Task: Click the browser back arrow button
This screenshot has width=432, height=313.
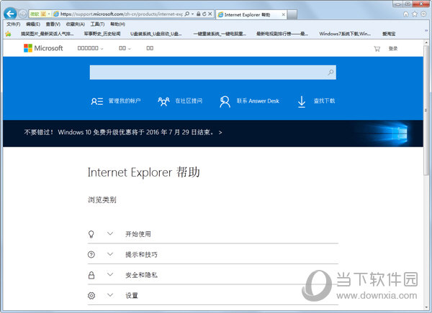Action: tap(11, 14)
